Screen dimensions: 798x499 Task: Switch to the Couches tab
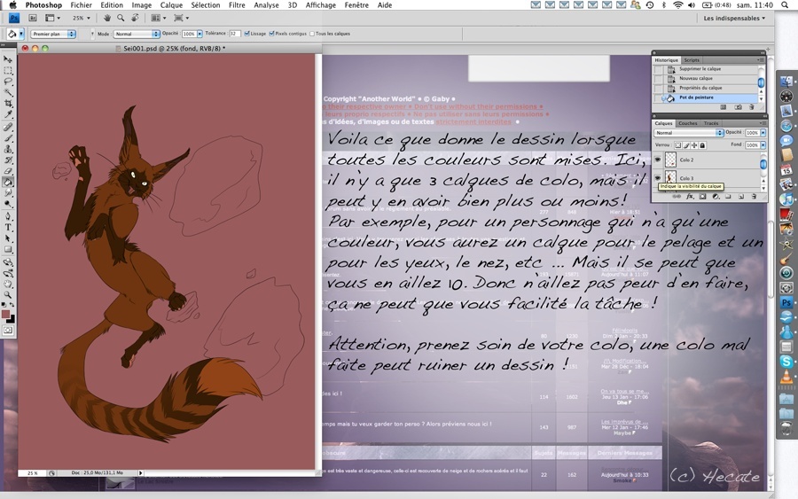click(687, 123)
